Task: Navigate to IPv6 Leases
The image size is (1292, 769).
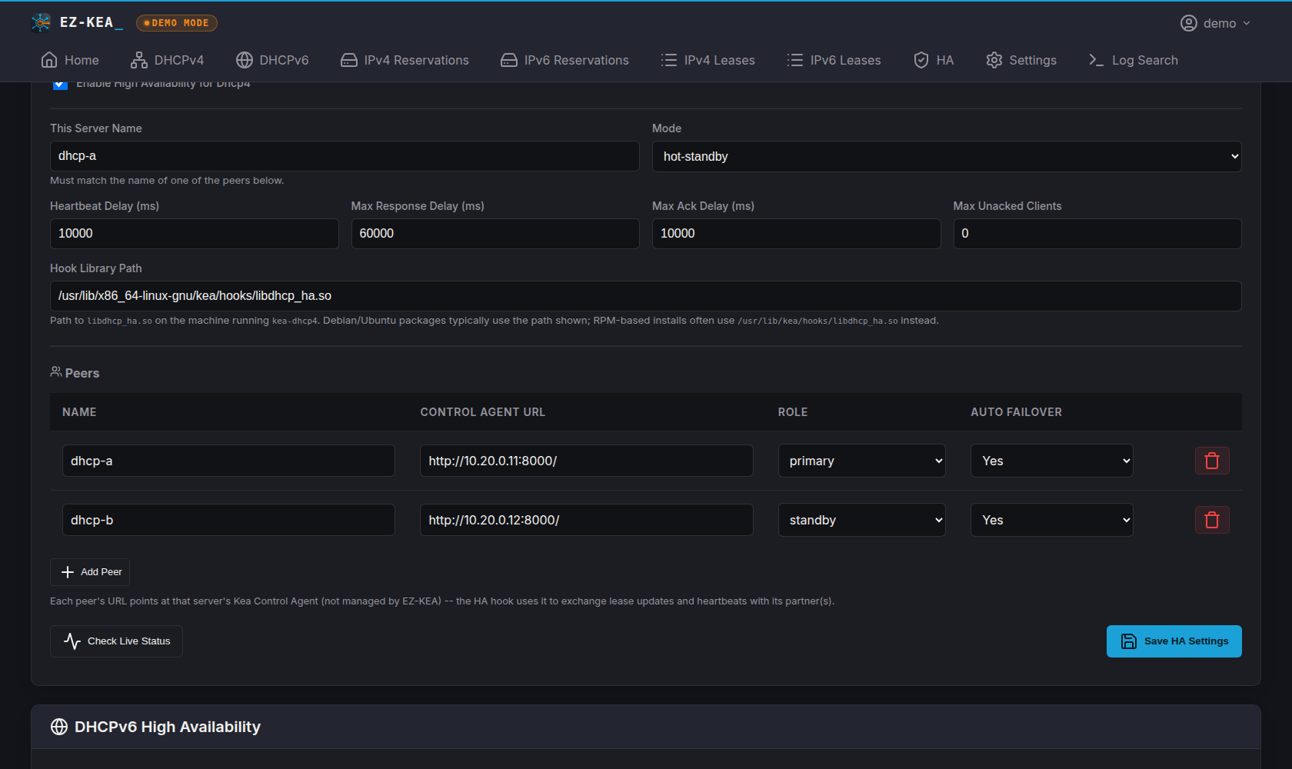Action: (834, 60)
